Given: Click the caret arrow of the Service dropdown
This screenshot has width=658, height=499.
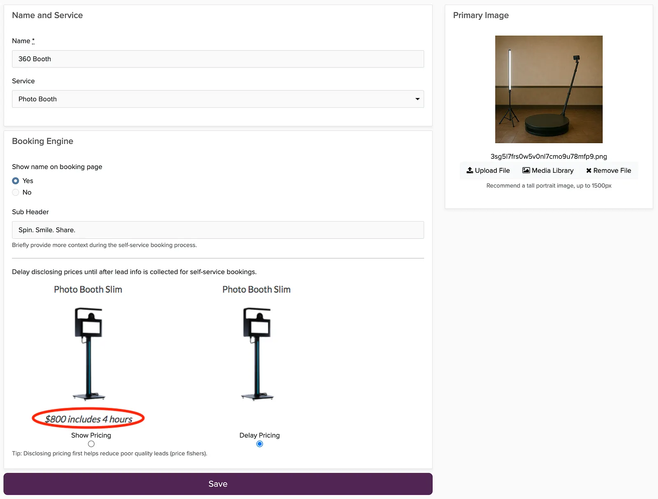Looking at the screenshot, I should [417, 99].
